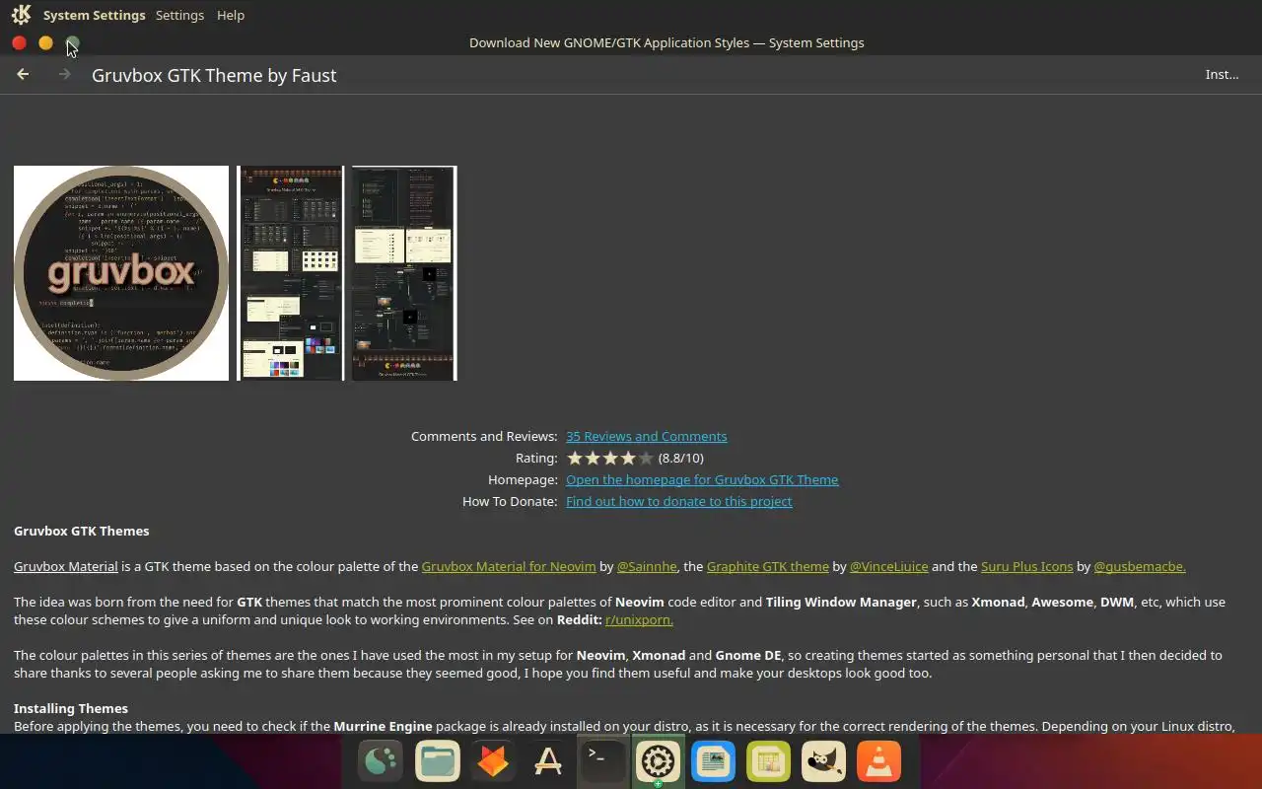The width and height of the screenshot is (1262, 789).
Task: Open the System Settings menu
Action: (95, 15)
